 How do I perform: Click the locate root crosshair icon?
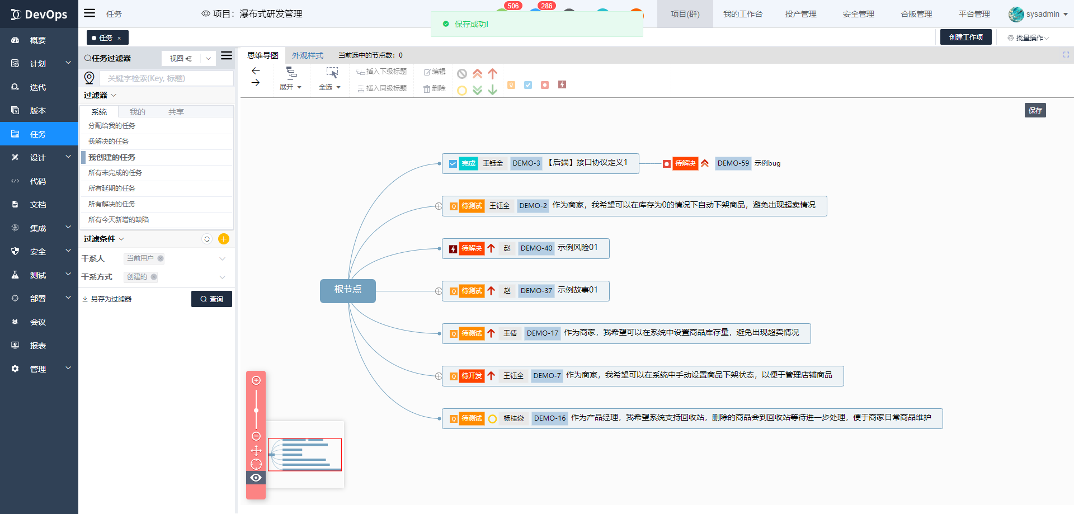coord(256,464)
